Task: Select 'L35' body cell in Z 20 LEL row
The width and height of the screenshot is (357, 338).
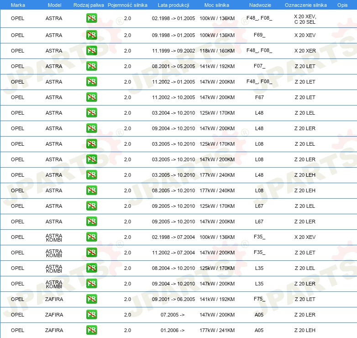Action: (259, 268)
